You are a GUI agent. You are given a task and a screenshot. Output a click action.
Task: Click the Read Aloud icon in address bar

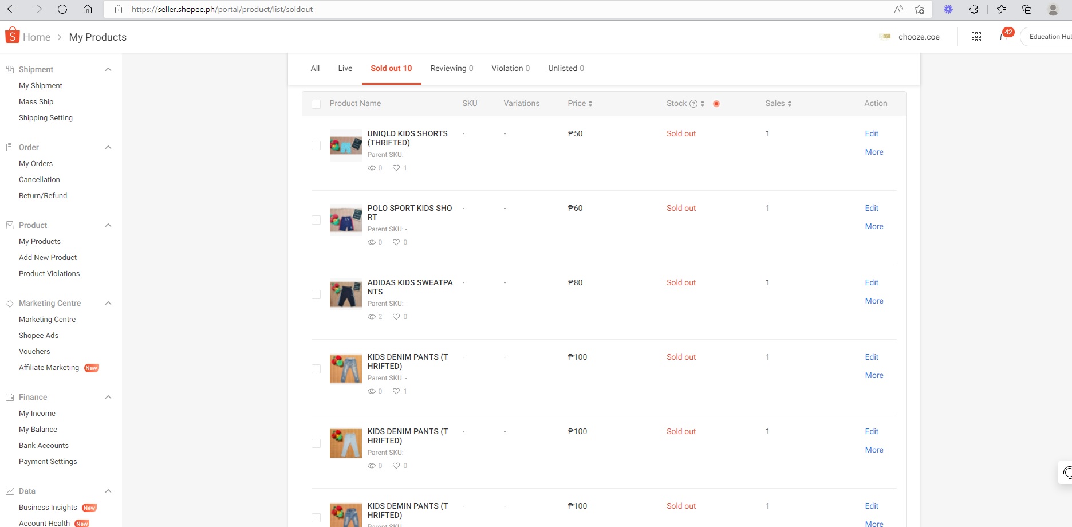898,9
